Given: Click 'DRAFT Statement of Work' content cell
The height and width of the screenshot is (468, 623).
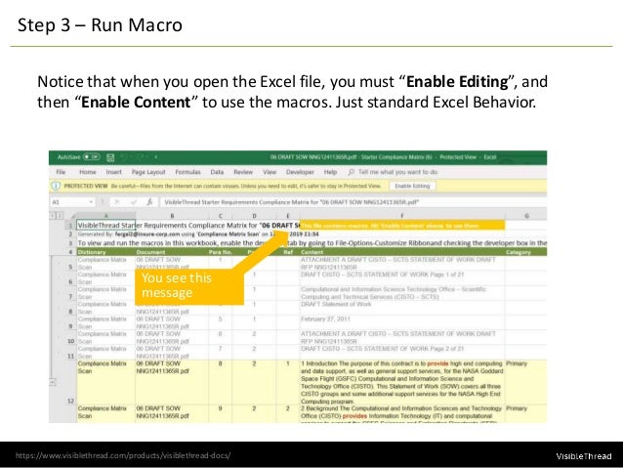Looking at the screenshot, I should (x=402, y=308).
